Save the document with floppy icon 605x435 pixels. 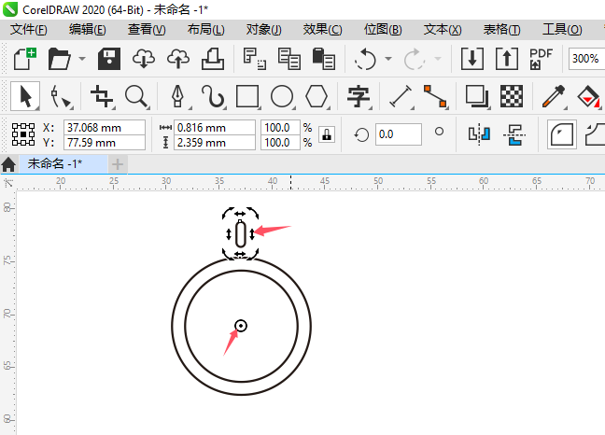(x=109, y=59)
